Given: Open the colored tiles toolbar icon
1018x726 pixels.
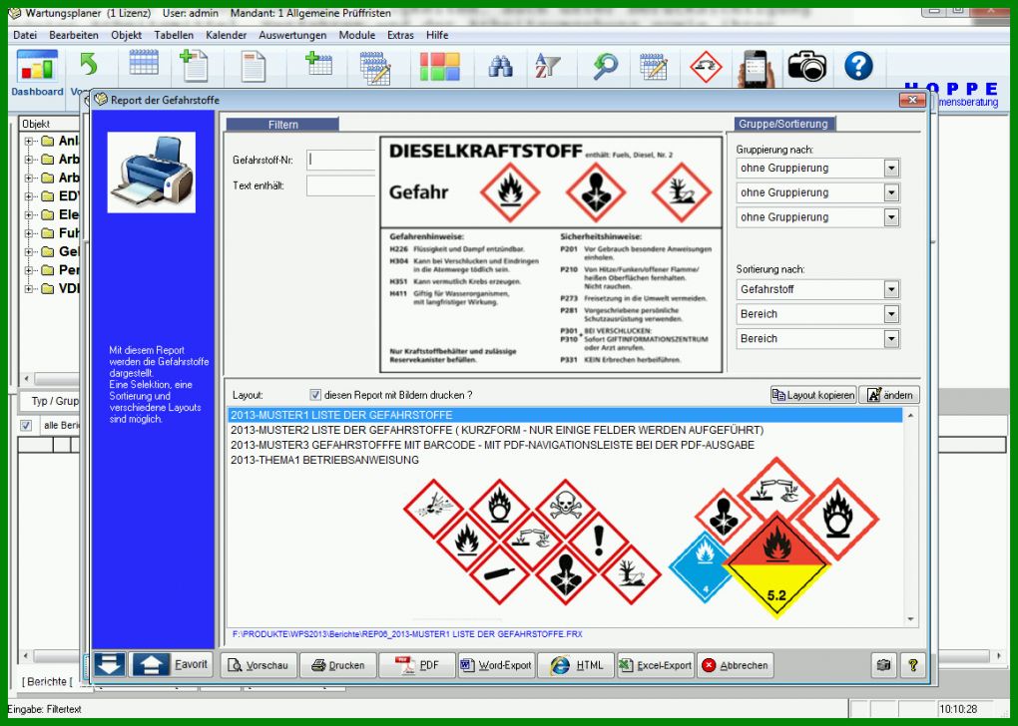Looking at the screenshot, I should (439, 66).
